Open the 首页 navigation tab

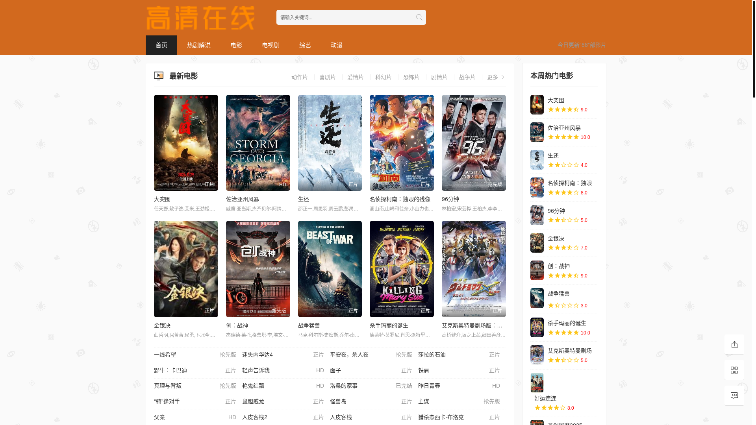(x=161, y=45)
